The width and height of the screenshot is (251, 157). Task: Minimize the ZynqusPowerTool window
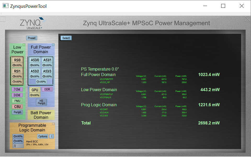click(x=205, y=6)
